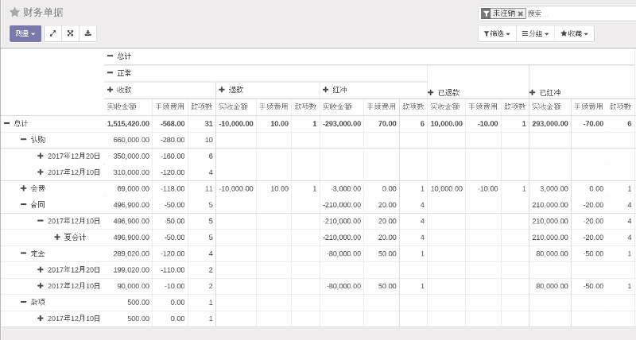
Task: Click the flip axis arrow icon
Action: pos(52,33)
